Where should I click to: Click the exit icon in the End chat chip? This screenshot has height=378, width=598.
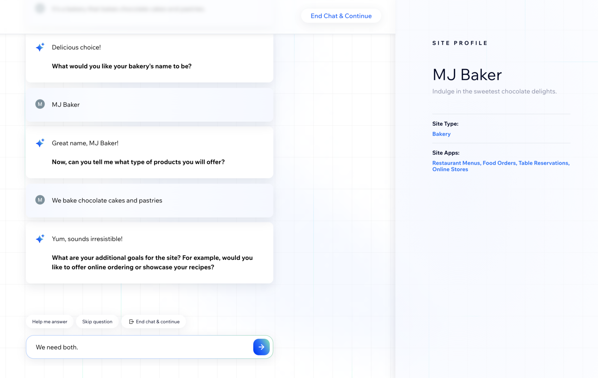click(131, 321)
